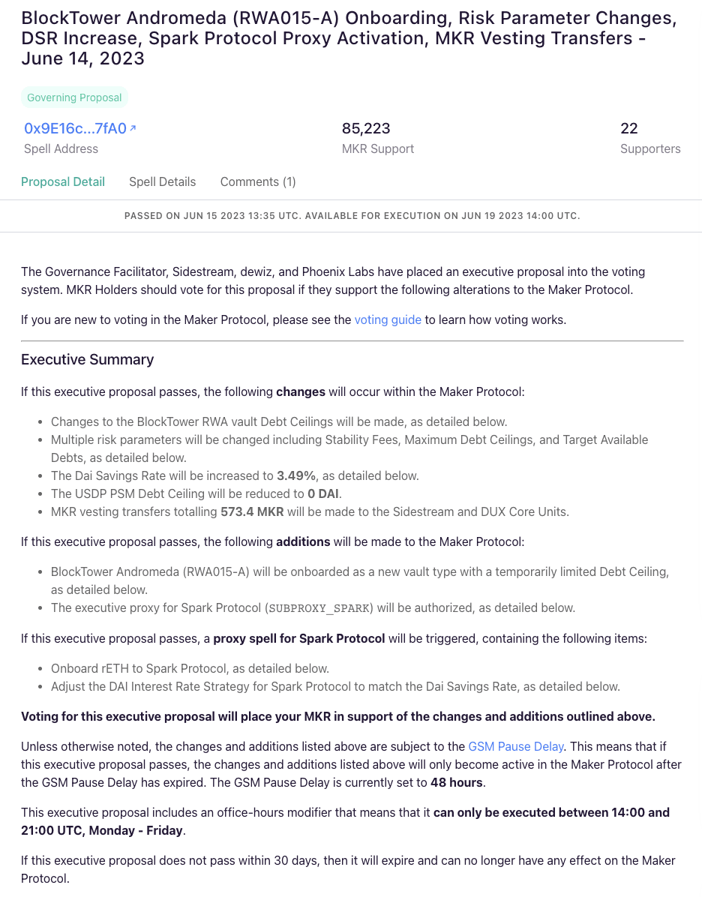
Task: Click the Onboard rETH bullet point
Action: pos(189,668)
